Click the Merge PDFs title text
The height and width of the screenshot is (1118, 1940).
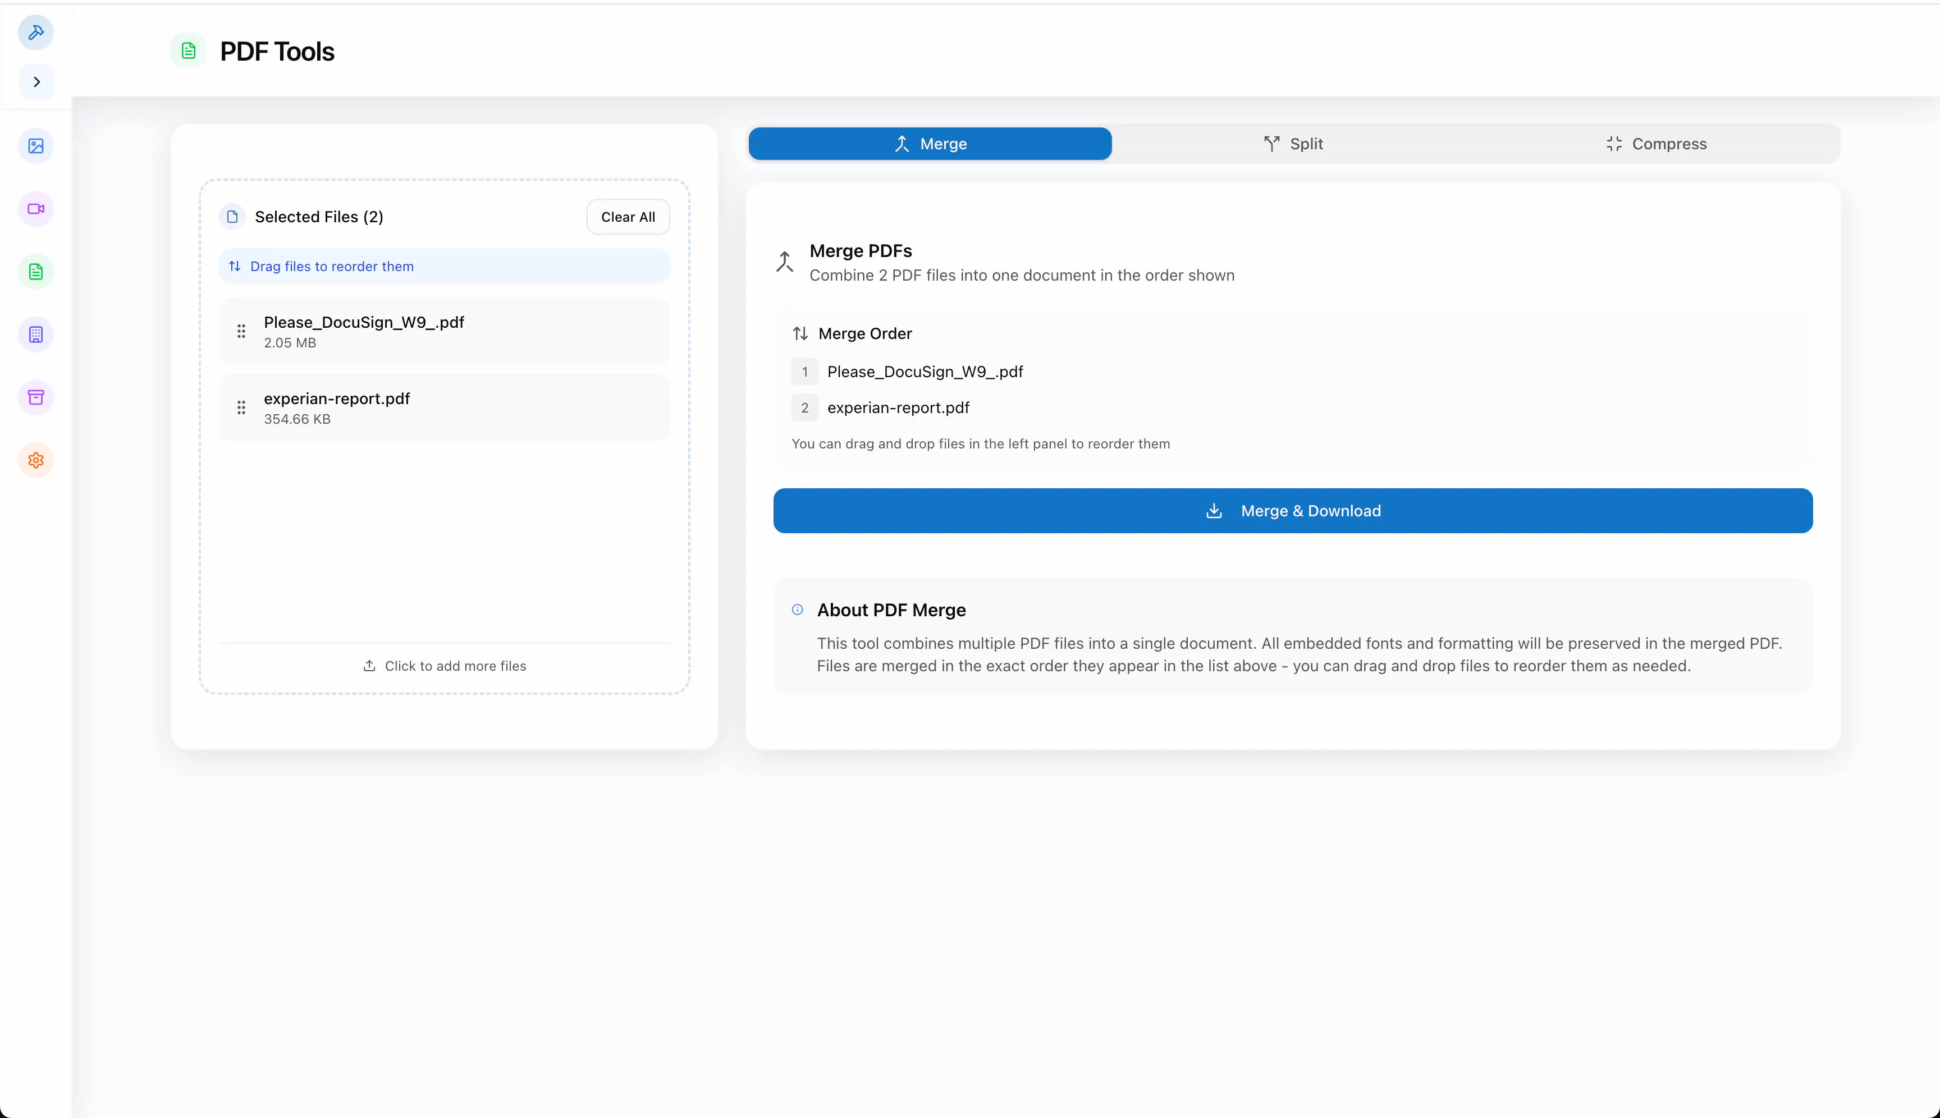coord(860,251)
